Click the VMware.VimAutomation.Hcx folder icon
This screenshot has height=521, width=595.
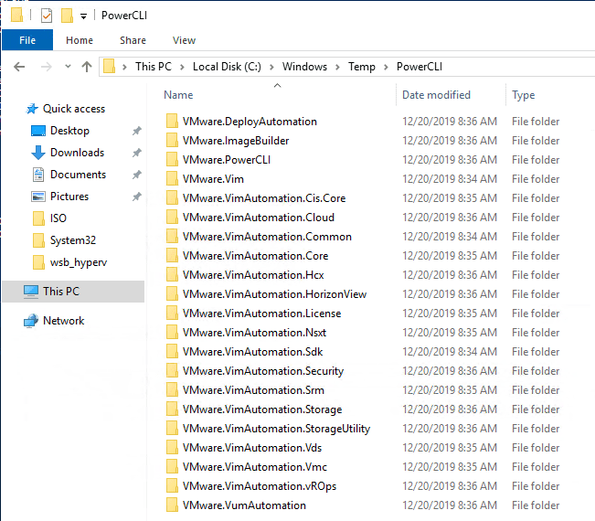point(172,275)
